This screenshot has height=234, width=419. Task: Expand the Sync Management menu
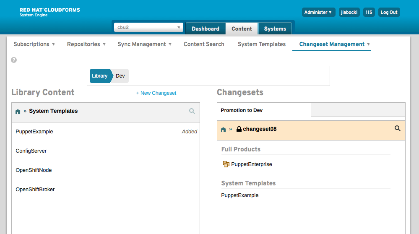[x=144, y=44]
